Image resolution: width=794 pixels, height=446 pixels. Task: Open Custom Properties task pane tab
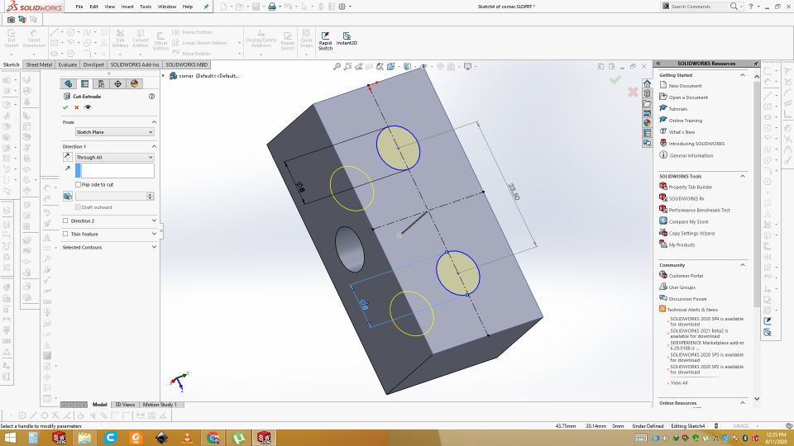pos(647,133)
